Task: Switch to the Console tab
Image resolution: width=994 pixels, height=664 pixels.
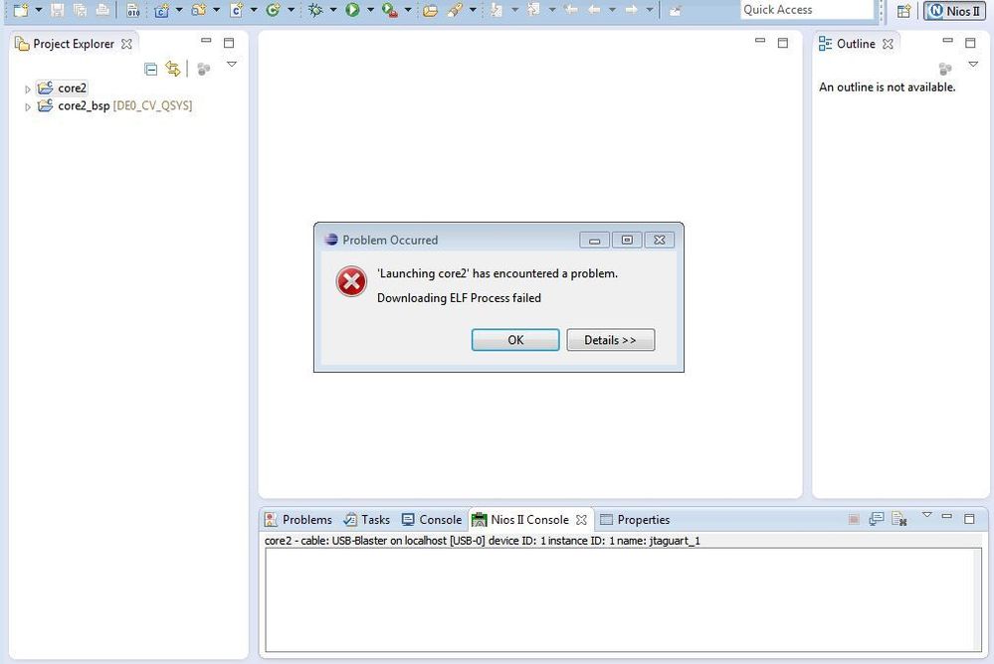Action: tap(432, 520)
